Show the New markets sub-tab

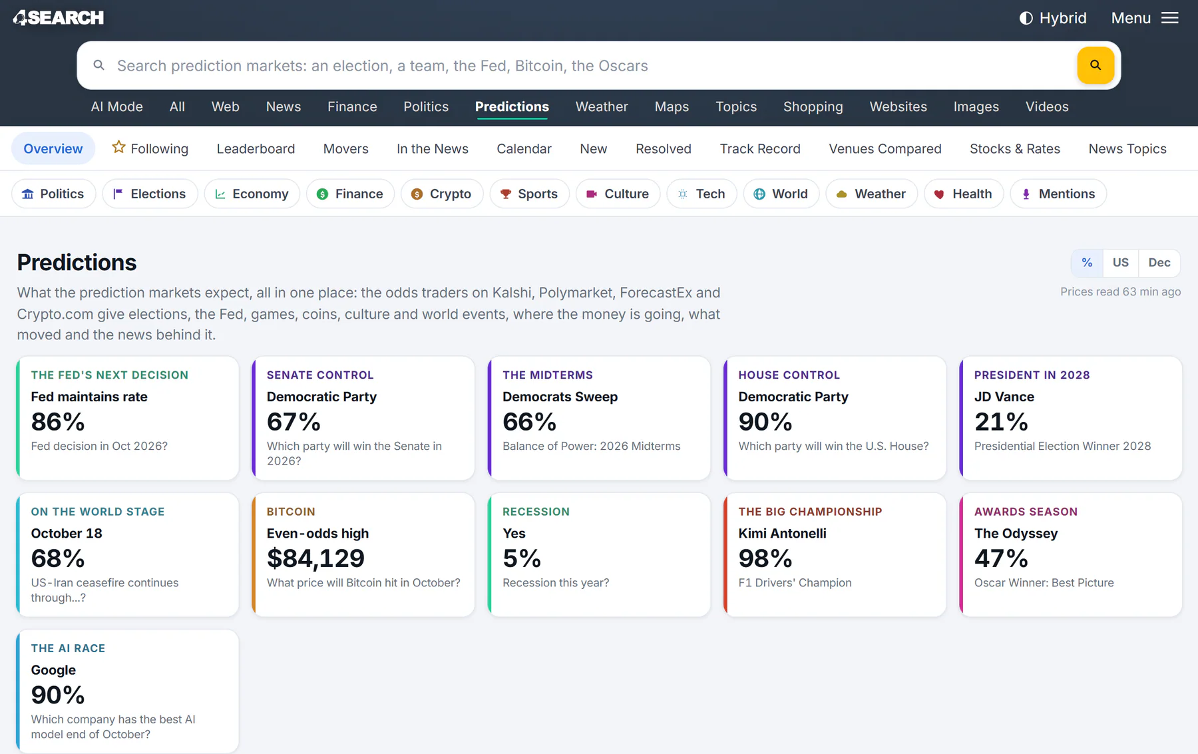[594, 148]
